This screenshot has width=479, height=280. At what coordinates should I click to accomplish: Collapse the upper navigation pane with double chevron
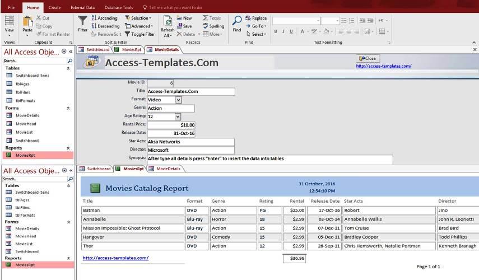tap(71, 52)
